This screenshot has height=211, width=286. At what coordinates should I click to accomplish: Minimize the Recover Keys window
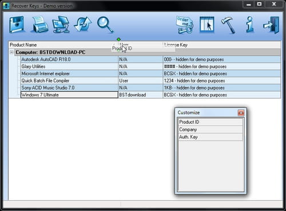click(249, 4)
